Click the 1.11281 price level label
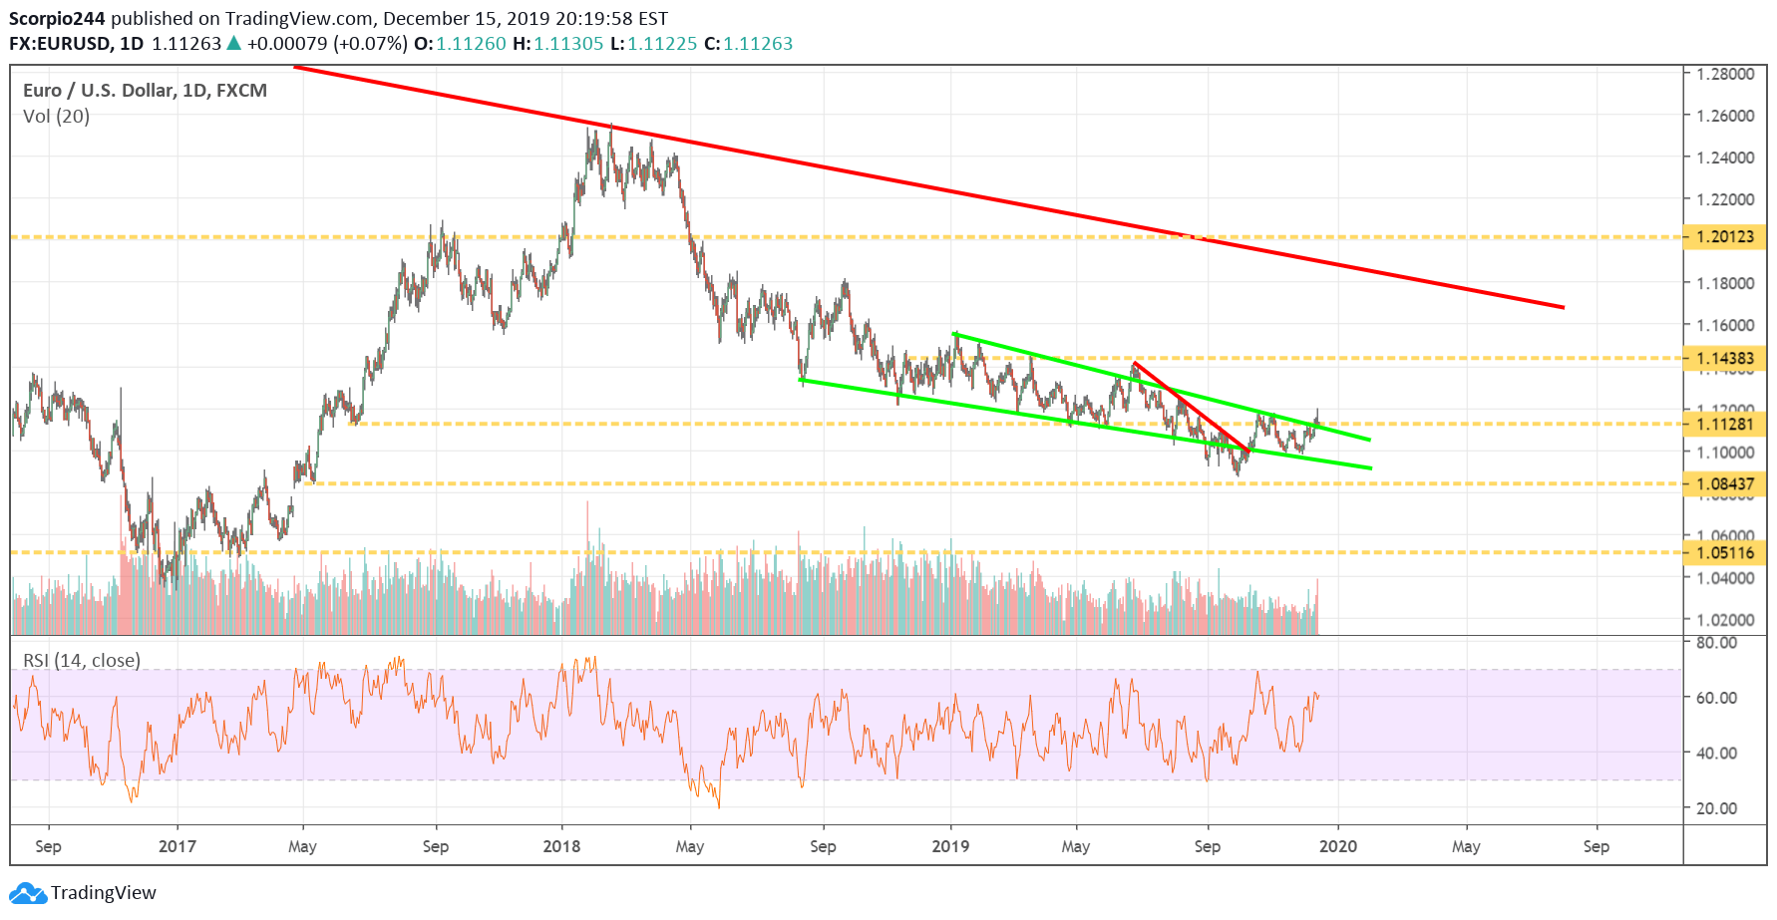Image resolution: width=1777 pixels, height=920 pixels. 1725,425
